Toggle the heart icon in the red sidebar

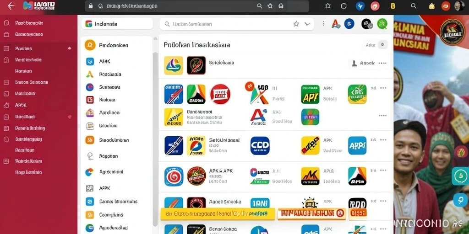[x=70, y=117]
